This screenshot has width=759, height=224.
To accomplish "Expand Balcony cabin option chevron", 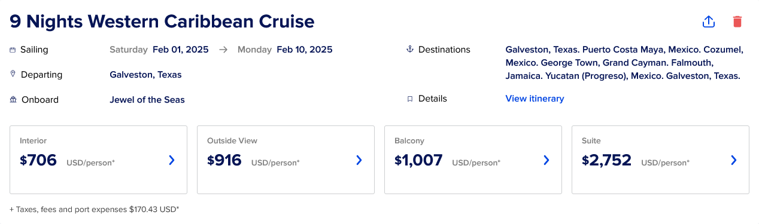I will [x=547, y=160].
